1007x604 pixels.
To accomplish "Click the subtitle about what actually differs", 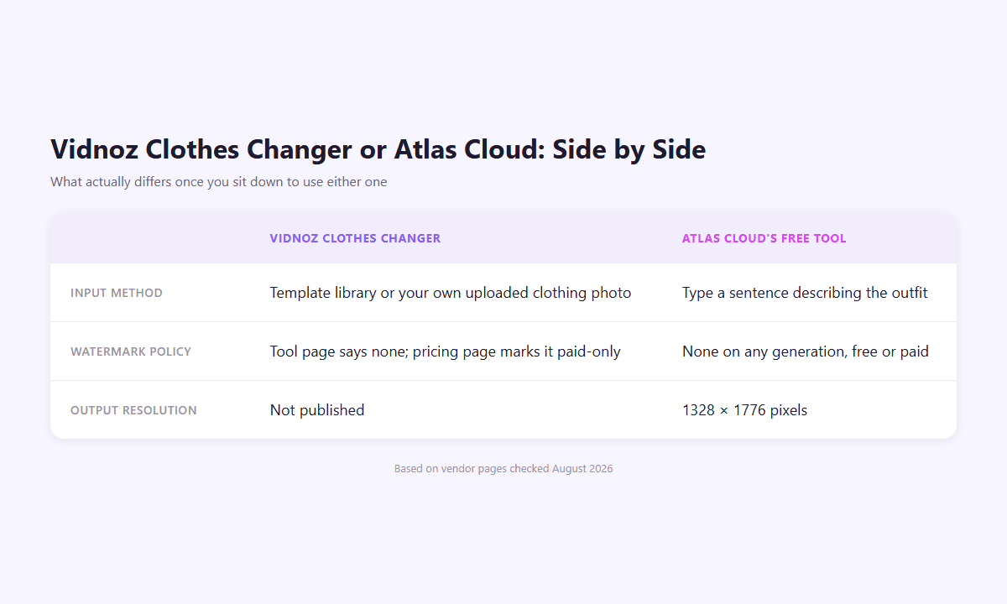I will [218, 181].
